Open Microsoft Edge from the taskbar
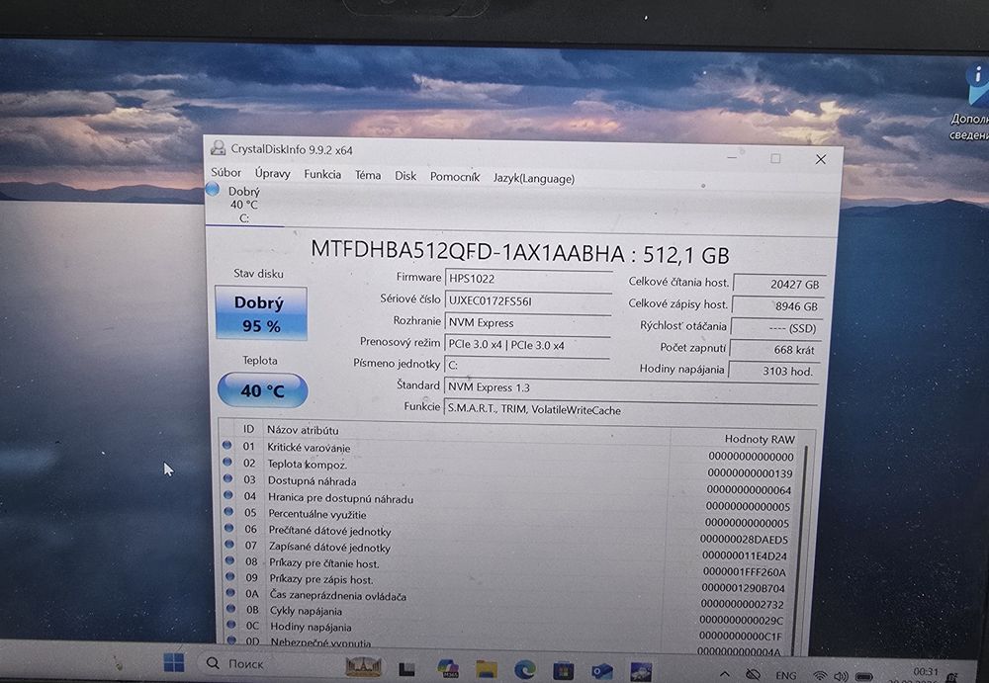Screen dimensions: 989x683 [x=524, y=669]
